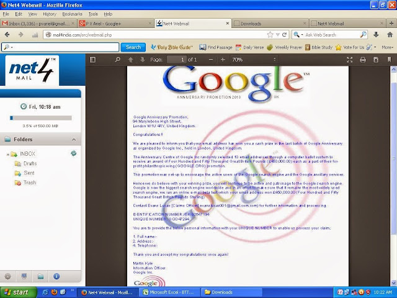Open webmail settings gear icon

pos(8,276)
